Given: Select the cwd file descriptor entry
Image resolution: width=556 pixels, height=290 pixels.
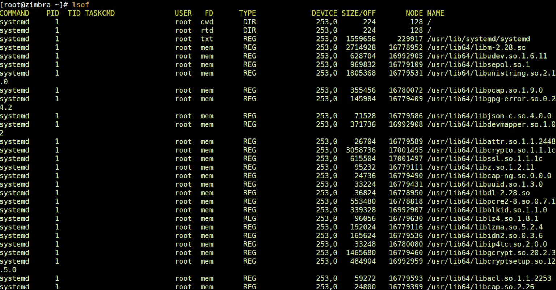Looking at the screenshot, I should tap(207, 22).
